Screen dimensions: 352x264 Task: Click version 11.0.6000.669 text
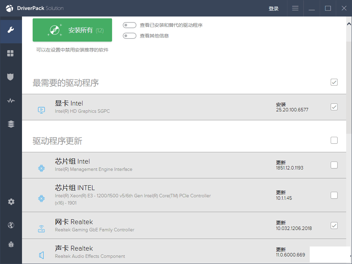(x=290, y=255)
